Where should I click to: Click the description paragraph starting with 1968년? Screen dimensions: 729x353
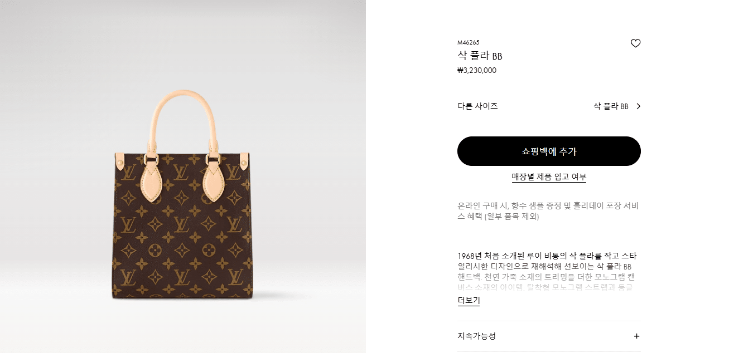point(548,272)
